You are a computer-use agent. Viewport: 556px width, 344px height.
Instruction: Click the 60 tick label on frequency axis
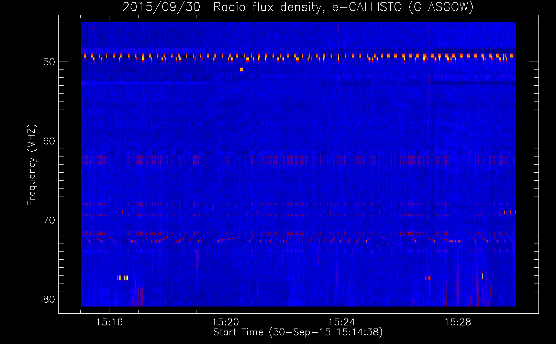[49, 141]
